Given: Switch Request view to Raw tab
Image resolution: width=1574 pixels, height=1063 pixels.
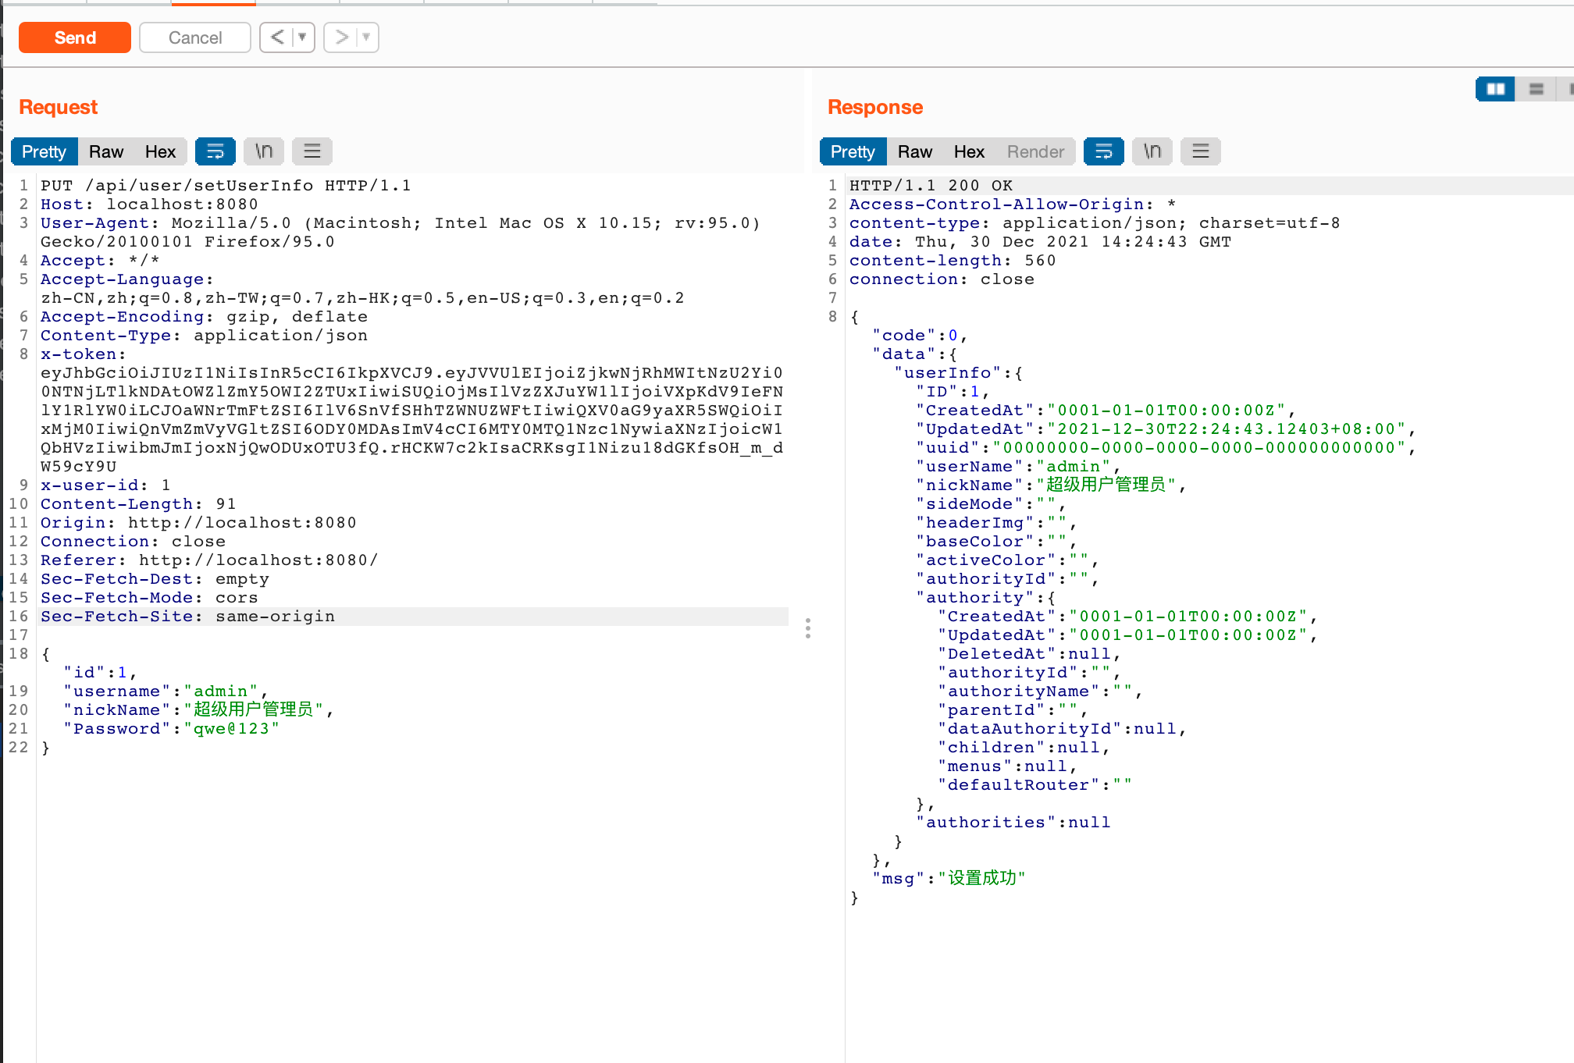Looking at the screenshot, I should click(x=106, y=151).
